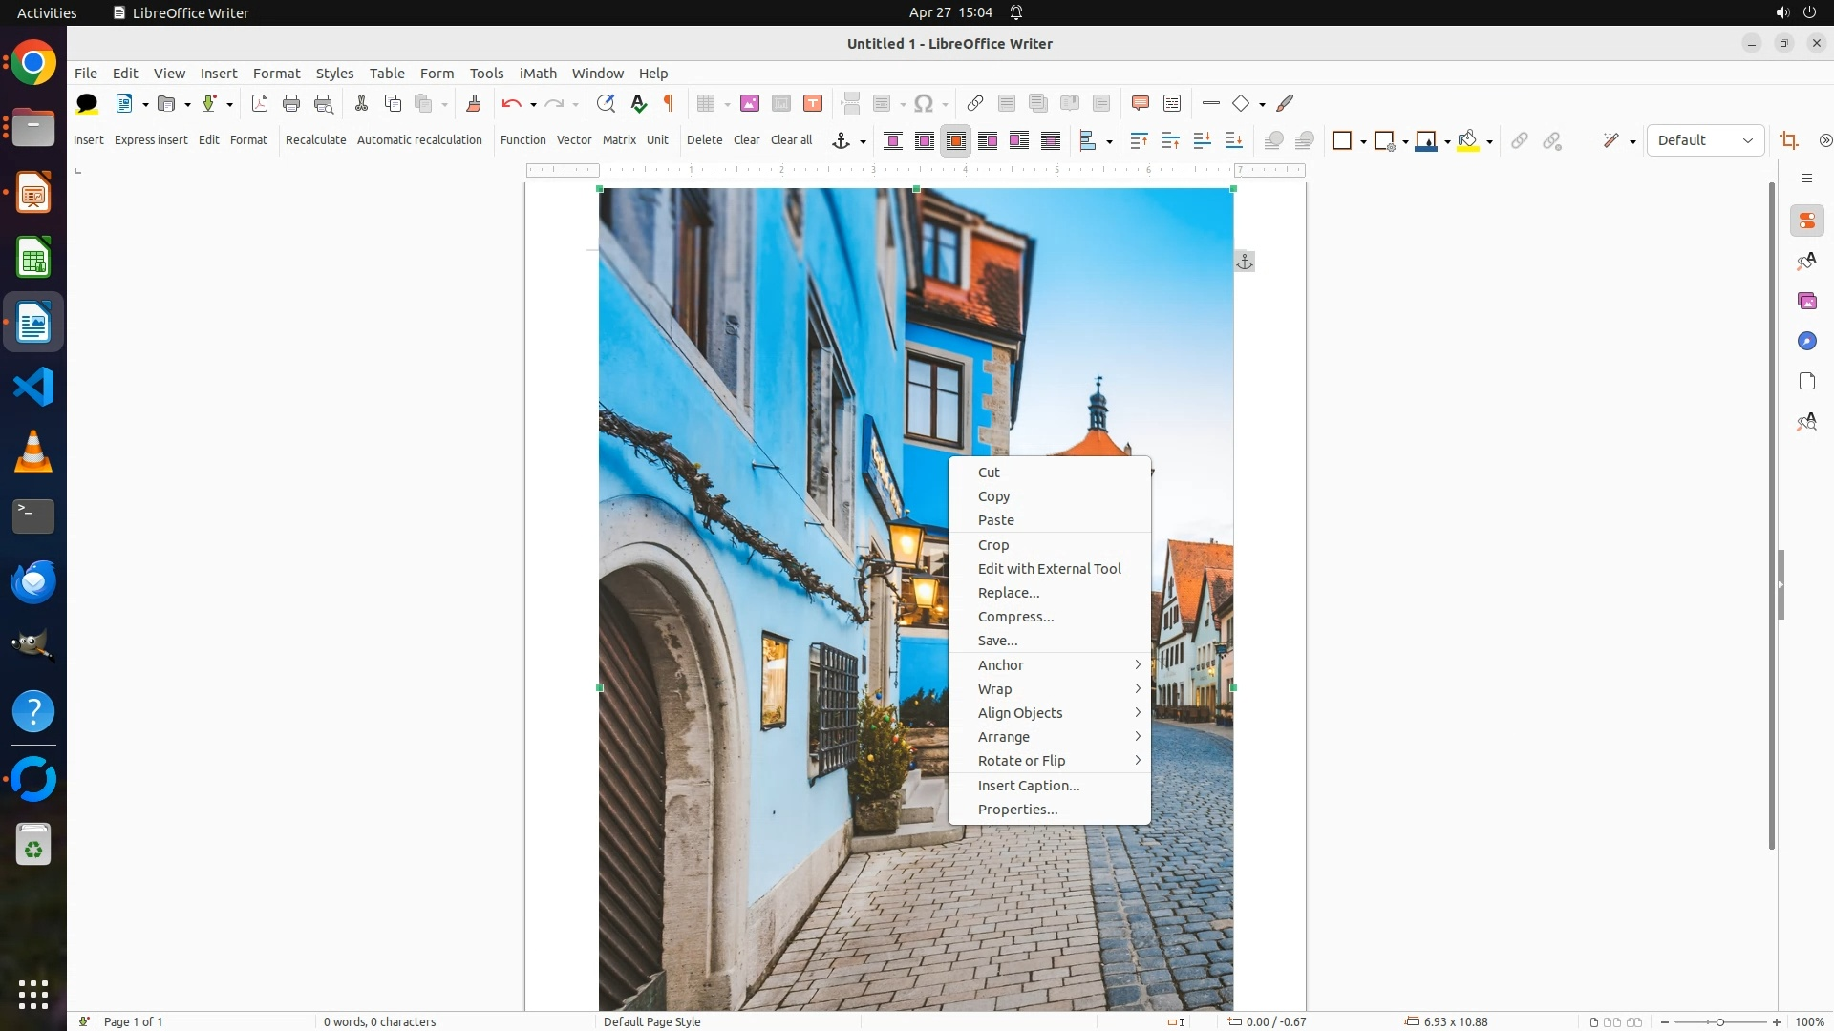Click the Insert Image toolbar icon
The width and height of the screenshot is (1834, 1031).
coord(750,103)
